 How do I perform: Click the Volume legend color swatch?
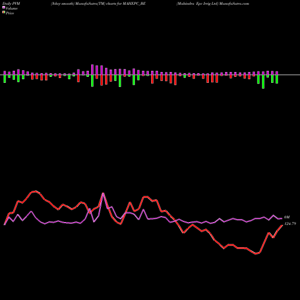pyautogui.click(x=4, y=8)
